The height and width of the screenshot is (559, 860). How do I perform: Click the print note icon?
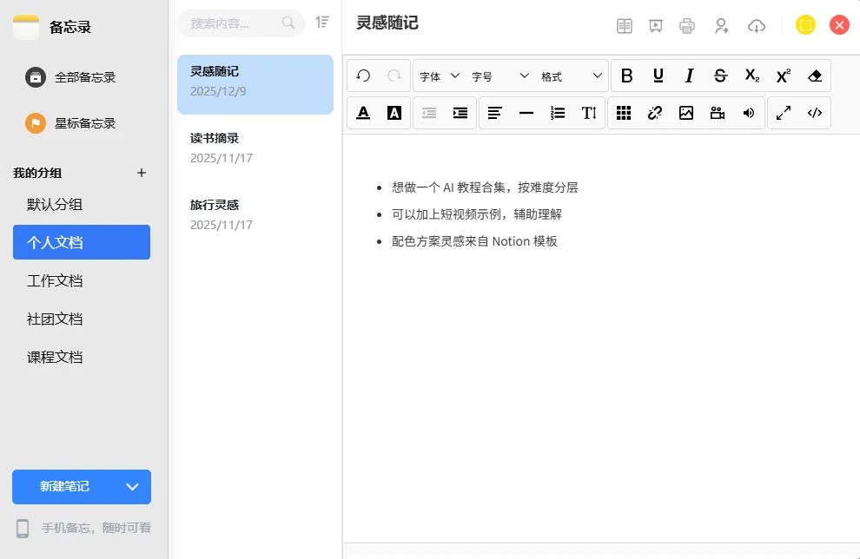click(686, 26)
